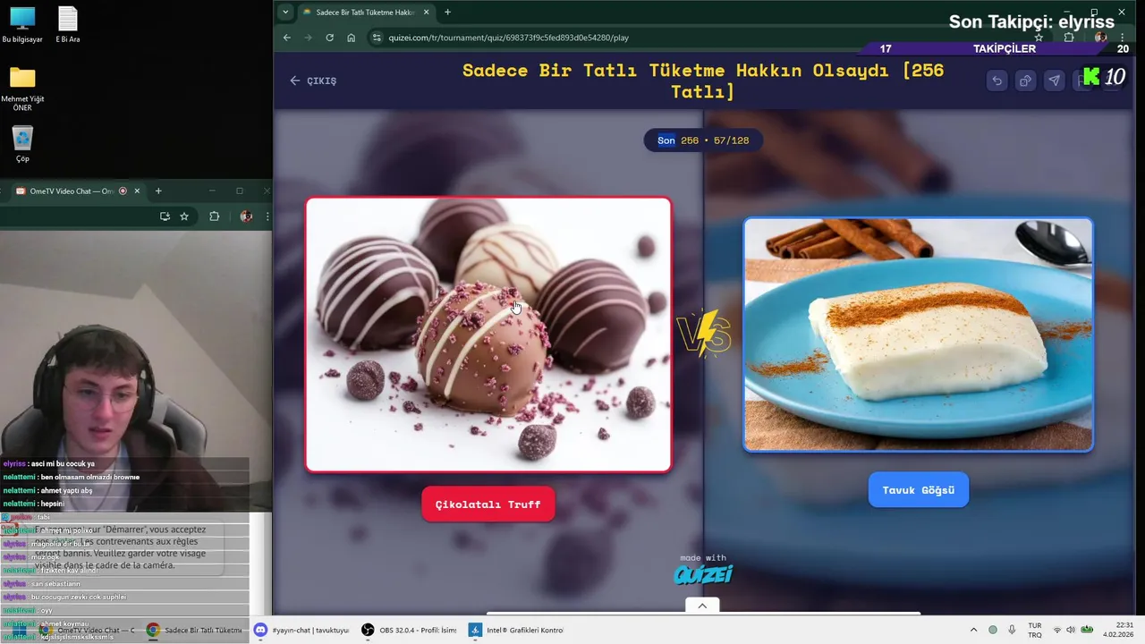Bookmark the OmeTV page with star
Viewport: 1145px width, 644px height.
(x=184, y=216)
